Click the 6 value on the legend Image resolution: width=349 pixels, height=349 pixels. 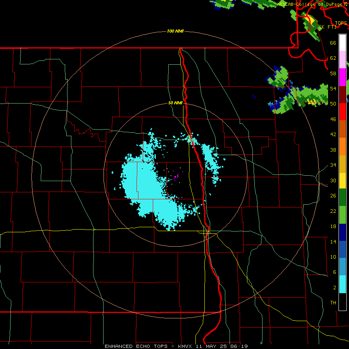click(x=334, y=272)
